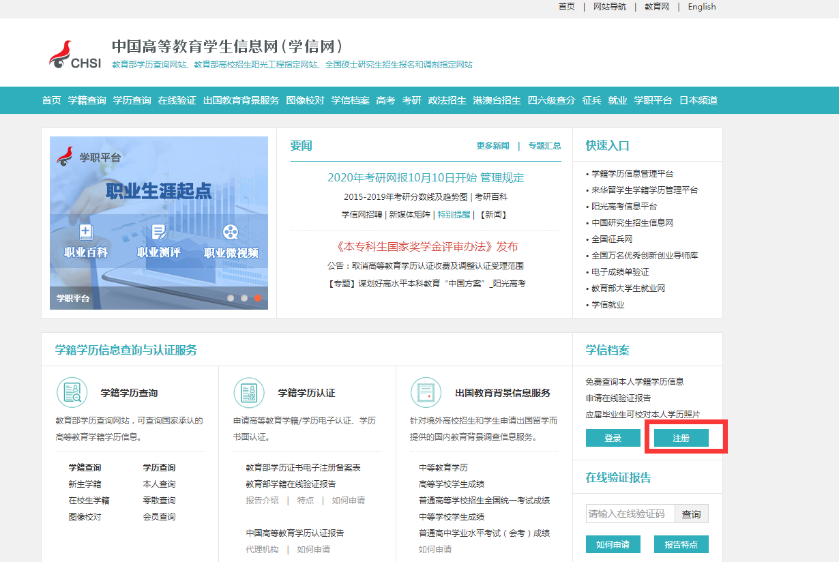Open 职业微视频 icon in the banner
This screenshot has width=839, height=562.
tap(231, 232)
